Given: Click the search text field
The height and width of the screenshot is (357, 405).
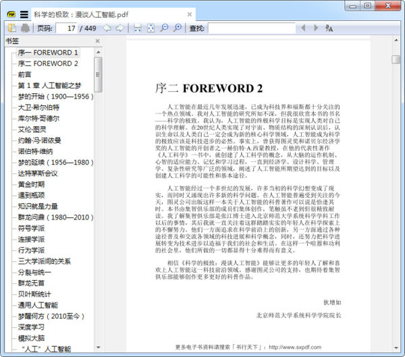Looking at the screenshot, I should click(251, 28).
